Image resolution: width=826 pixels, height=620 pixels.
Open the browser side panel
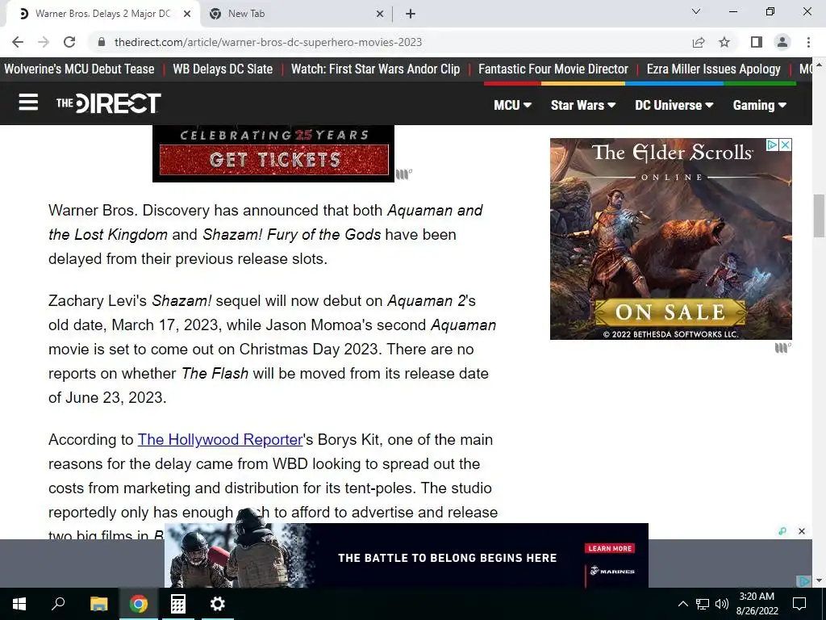click(x=757, y=42)
